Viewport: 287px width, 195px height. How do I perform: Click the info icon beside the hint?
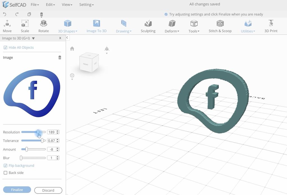[x=166, y=14]
